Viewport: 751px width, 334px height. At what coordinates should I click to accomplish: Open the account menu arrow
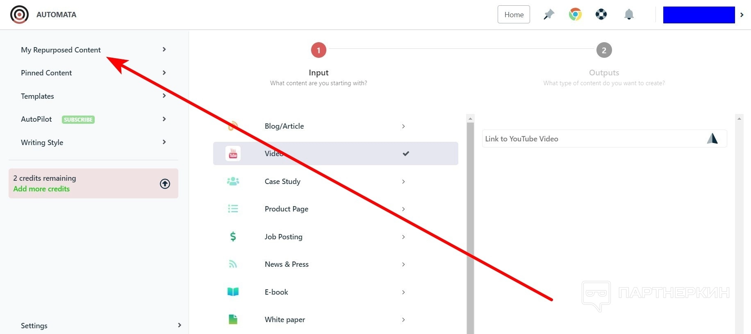742,15
